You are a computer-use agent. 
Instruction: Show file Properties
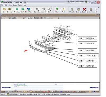pyautogui.click(x=91, y=10)
